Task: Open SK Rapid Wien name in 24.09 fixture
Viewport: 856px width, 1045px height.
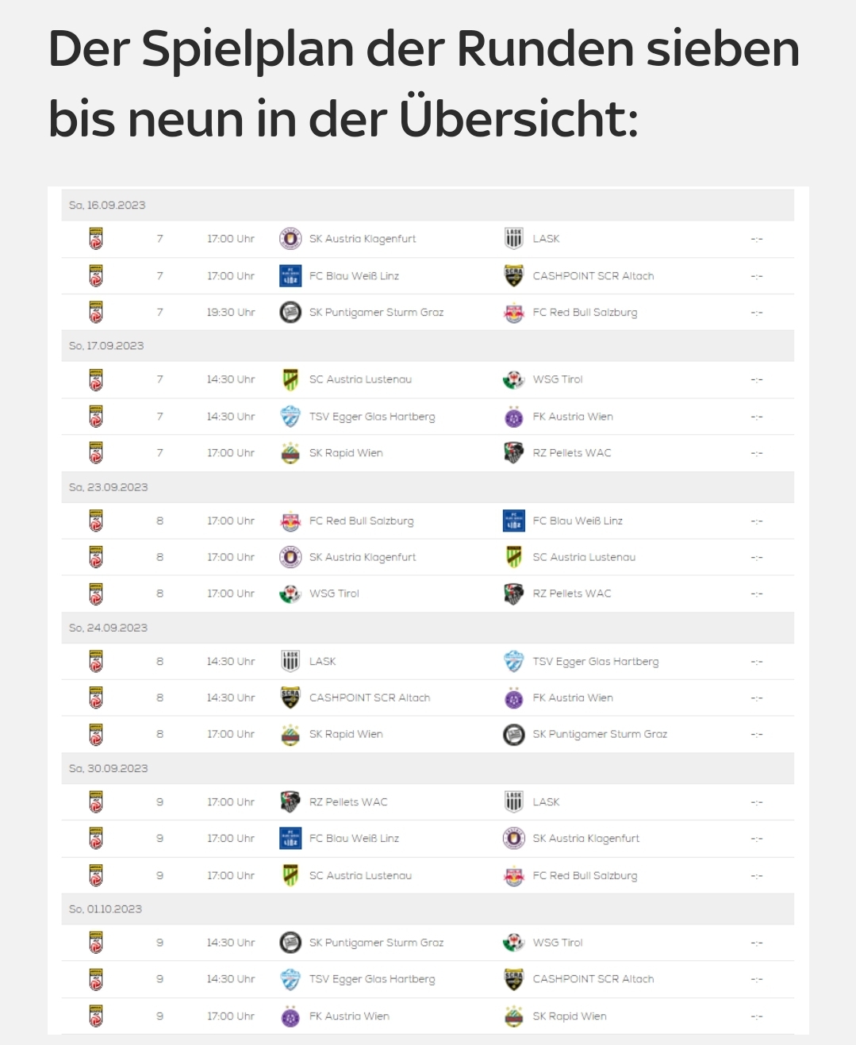Action: (x=346, y=734)
